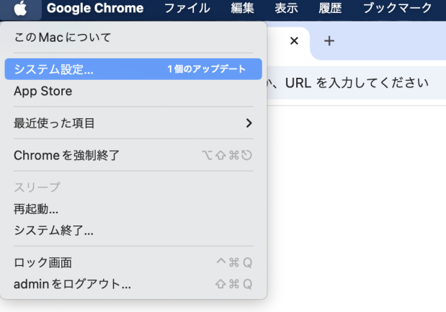This screenshot has height=312, width=446.
Task: Open the Google Chrome app menu
Action: pyautogui.click(x=95, y=8)
